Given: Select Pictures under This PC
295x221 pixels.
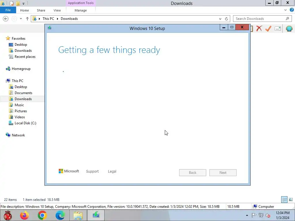Looking at the screenshot, I should pos(21,111).
